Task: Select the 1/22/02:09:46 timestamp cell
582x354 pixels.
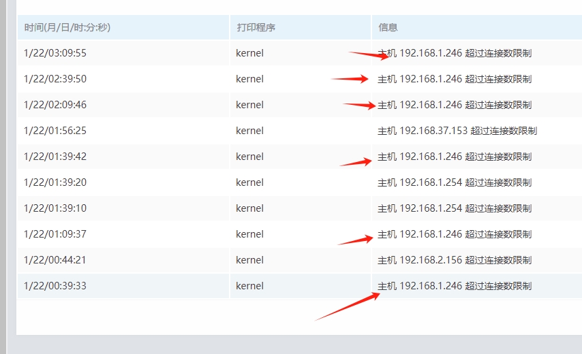Action: (x=55, y=105)
